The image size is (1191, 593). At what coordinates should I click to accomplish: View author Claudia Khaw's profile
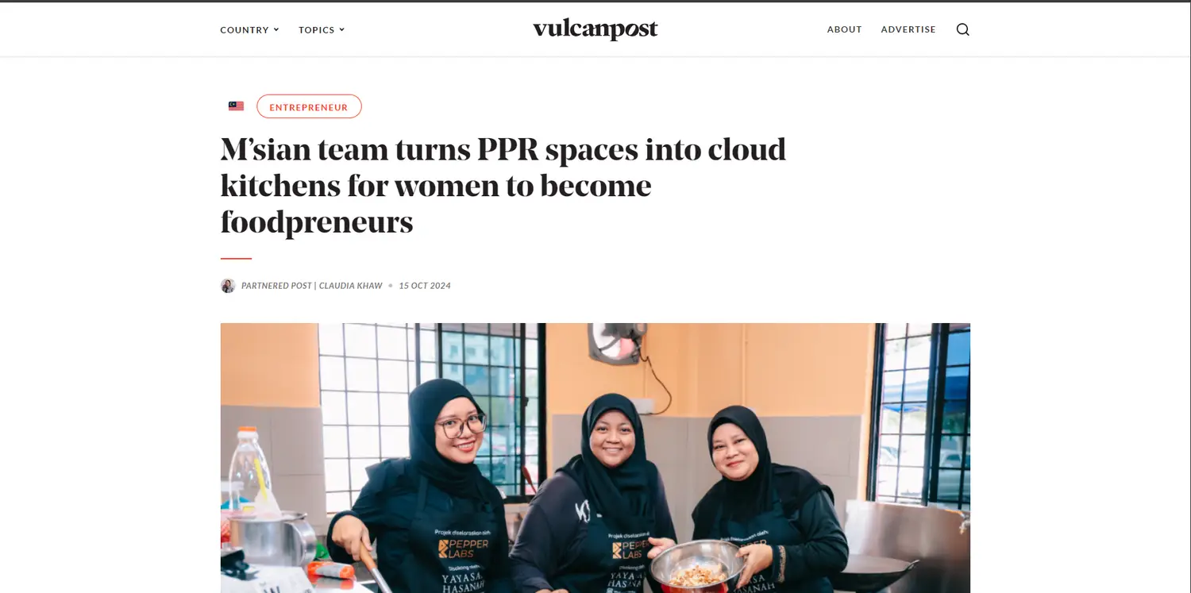[351, 286]
